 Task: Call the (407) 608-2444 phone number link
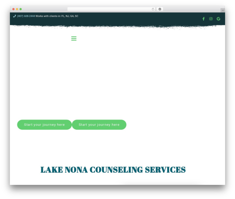point(26,16)
